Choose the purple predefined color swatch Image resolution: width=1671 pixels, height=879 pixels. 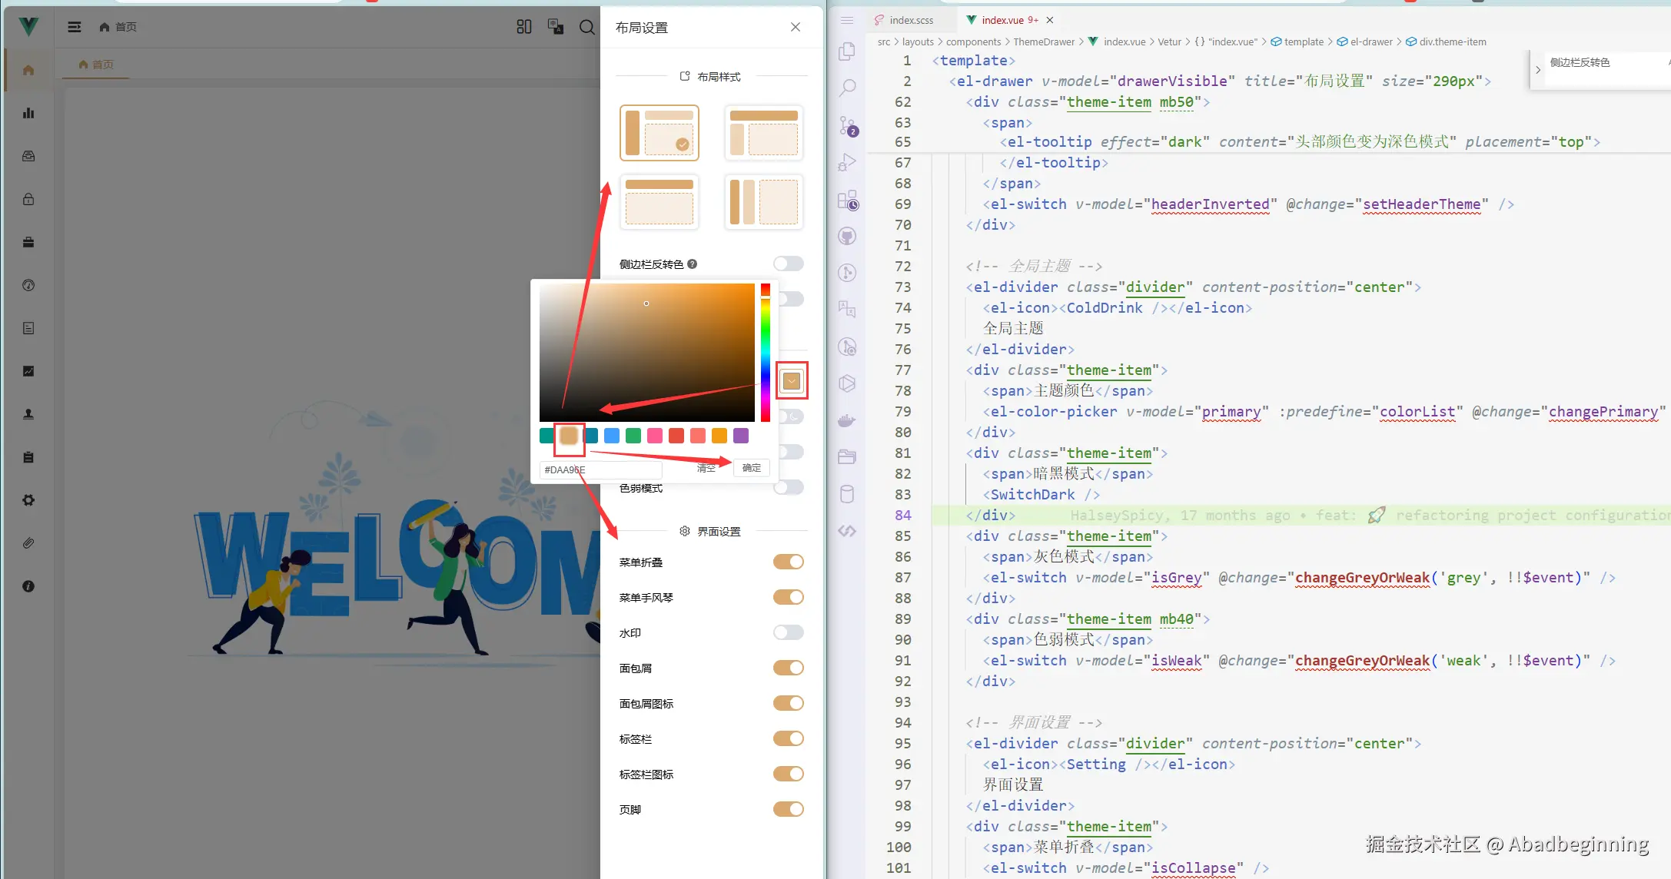[x=741, y=436]
